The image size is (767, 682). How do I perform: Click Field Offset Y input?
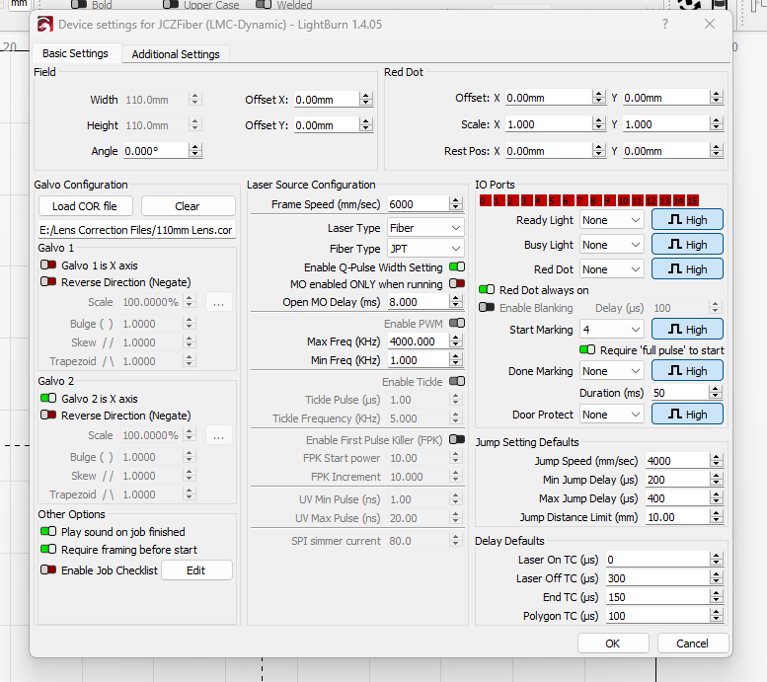click(x=327, y=125)
